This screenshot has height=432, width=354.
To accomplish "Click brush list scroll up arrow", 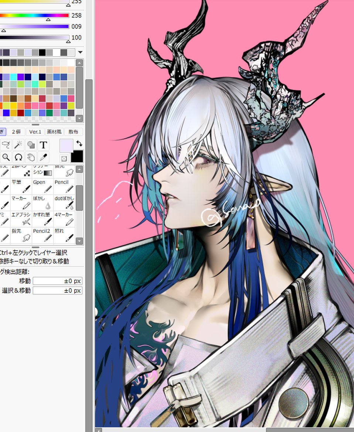I will 79,169.
